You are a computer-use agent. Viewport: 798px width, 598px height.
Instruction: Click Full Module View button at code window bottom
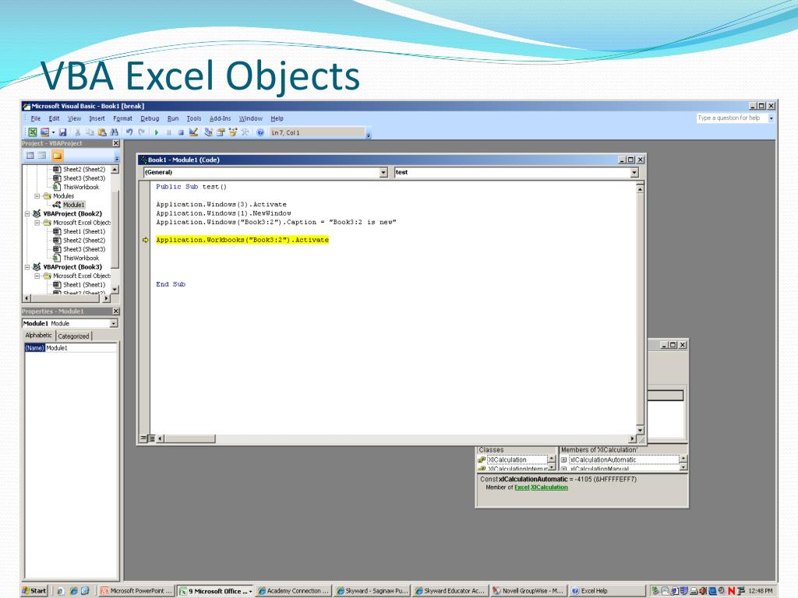click(x=151, y=438)
